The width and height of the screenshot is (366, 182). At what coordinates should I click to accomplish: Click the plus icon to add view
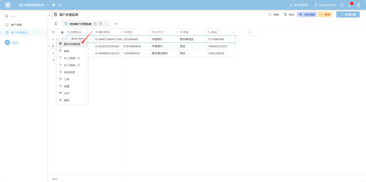pos(116,24)
